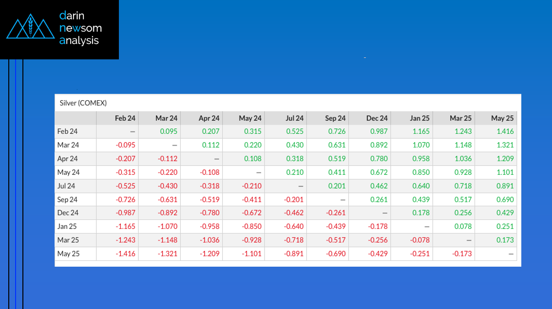Click the green 1.416 spread cell
This screenshot has height=309, width=552.
[505, 131]
